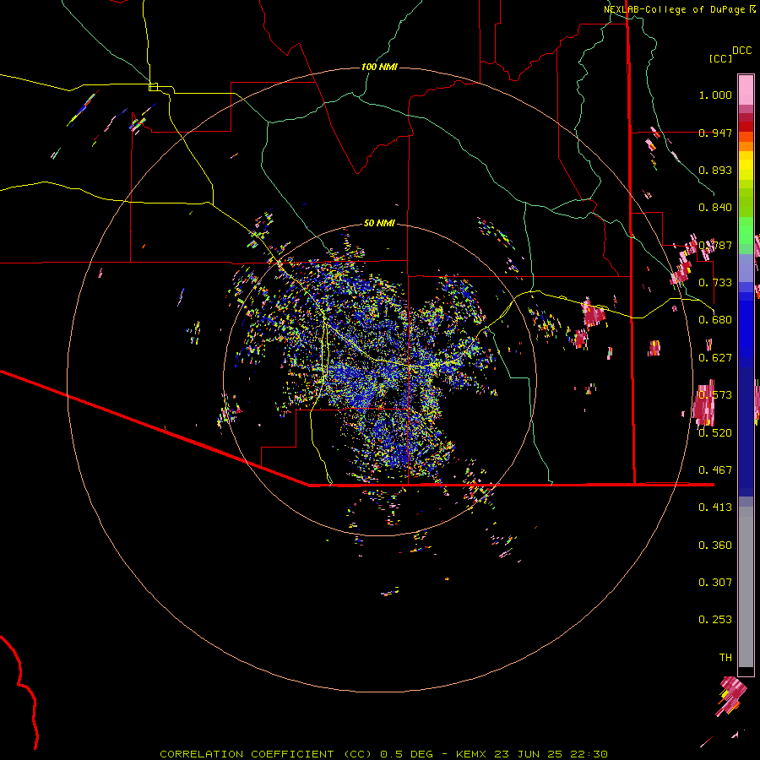The width and height of the screenshot is (760, 760).
Task: Click the TH threshold label in legend
Action: tap(725, 658)
